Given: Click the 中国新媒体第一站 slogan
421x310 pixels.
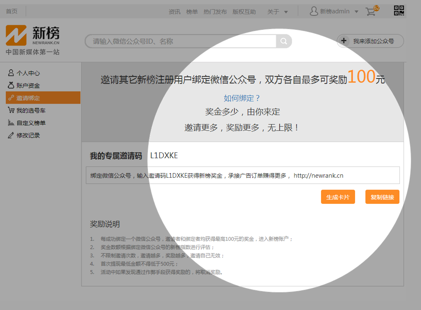Looking at the screenshot, I should pos(33,52).
